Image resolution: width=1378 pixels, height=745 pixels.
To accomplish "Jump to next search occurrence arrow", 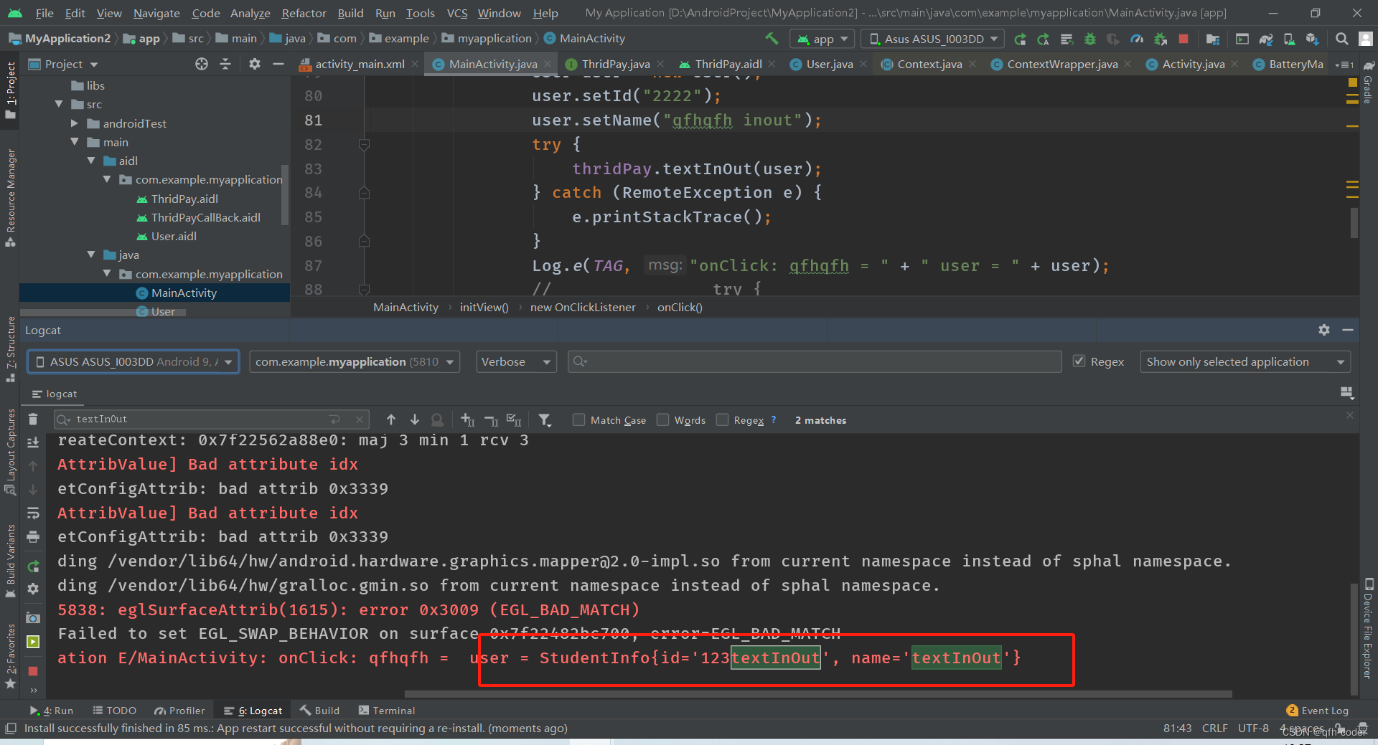I will click(x=415, y=419).
